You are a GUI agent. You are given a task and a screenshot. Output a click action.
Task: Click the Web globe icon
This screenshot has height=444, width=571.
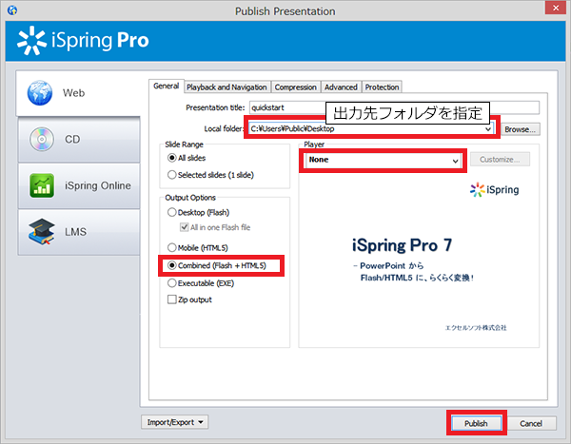point(40,93)
